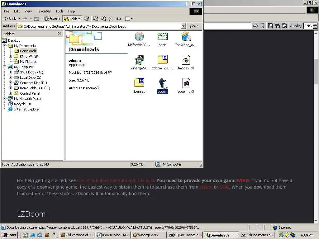The height and width of the screenshot is (239, 319).
Task: Open the Views dropdown button
Action: pos(129,19)
